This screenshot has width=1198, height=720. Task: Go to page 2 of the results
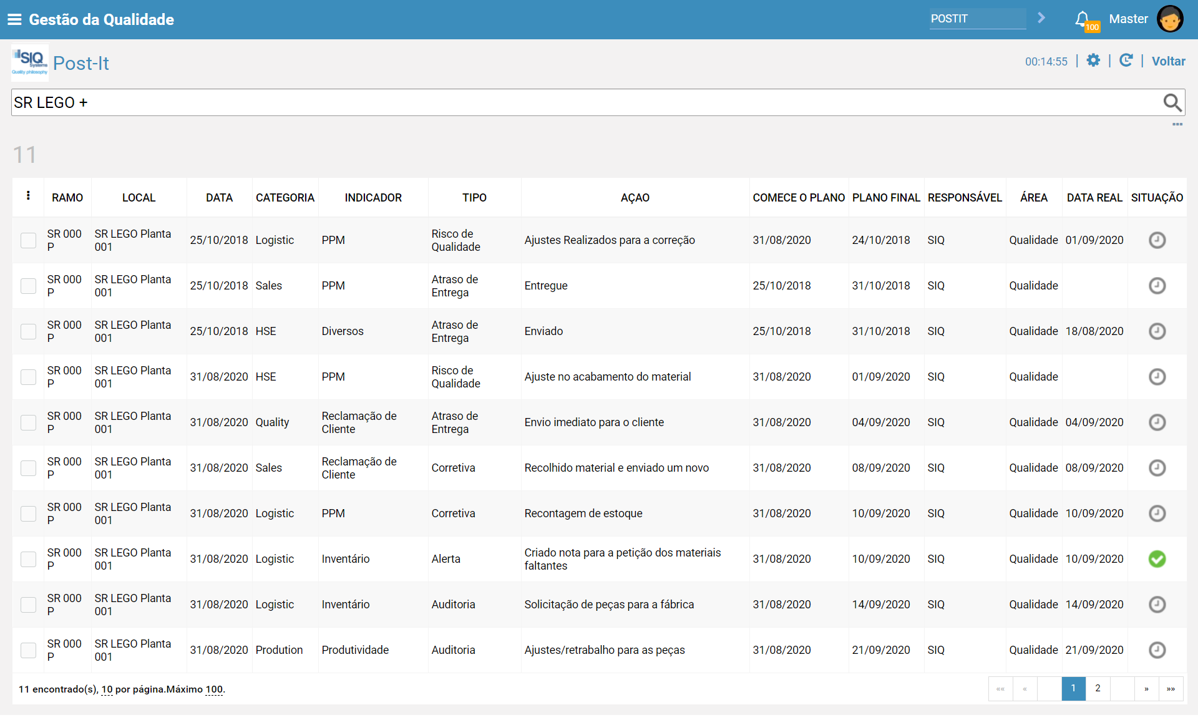[x=1098, y=688]
